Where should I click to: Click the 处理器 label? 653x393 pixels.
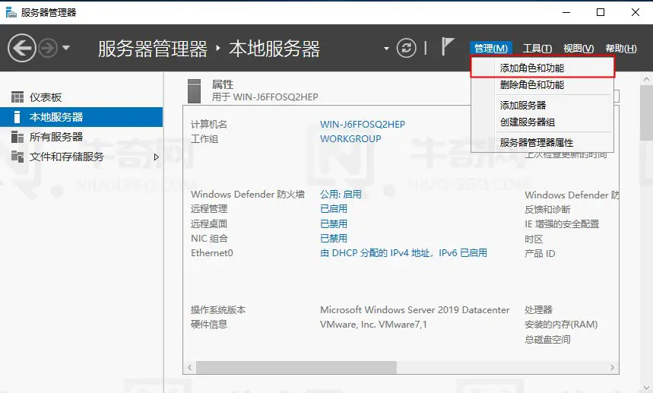(x=538, y=309)
